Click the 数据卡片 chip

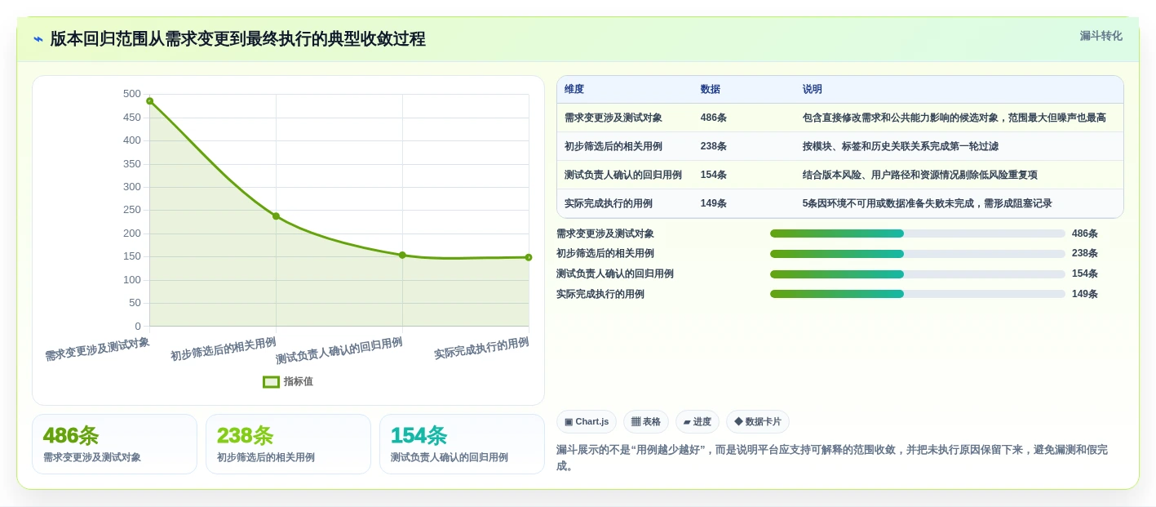[x=758, y=421]
